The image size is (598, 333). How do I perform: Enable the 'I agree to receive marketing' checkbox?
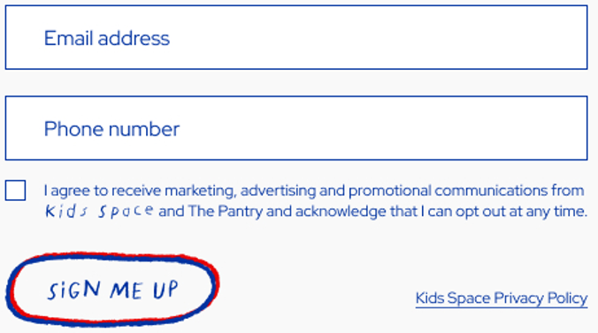(15, 190)
